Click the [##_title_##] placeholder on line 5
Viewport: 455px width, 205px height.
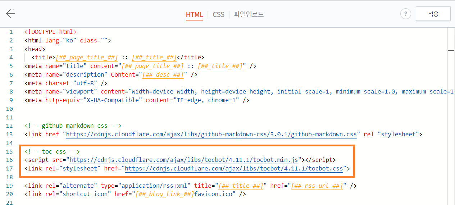tap(220, 66)
